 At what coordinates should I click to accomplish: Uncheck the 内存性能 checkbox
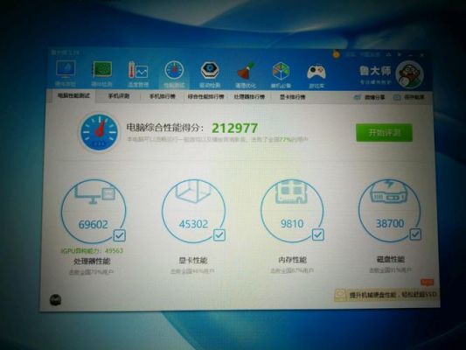pyautogui.click(x=317, y=234)
